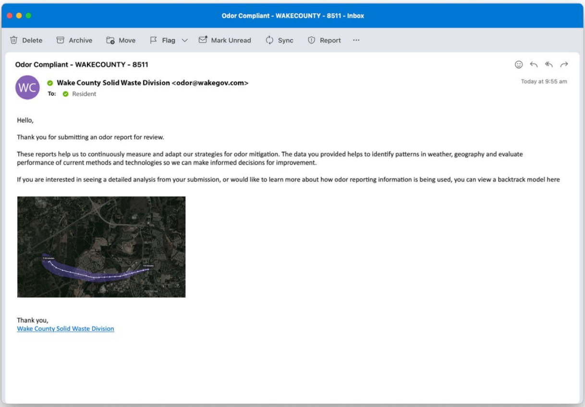Add an emoji reaction to message

click(519, 64)
